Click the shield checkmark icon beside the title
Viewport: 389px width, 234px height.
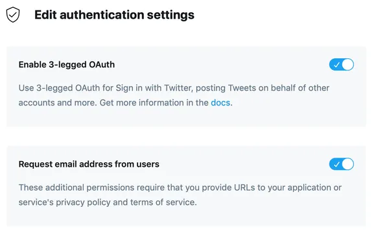point(13,15)
